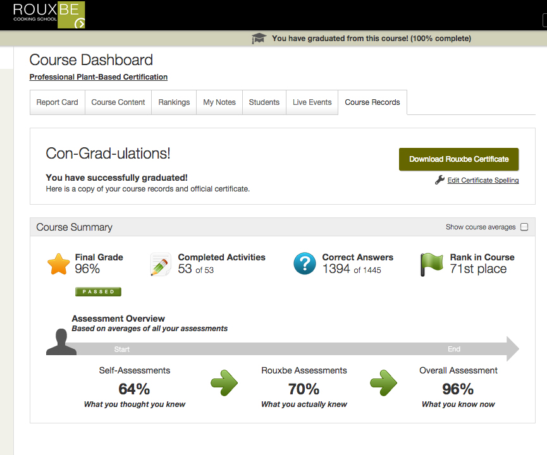
Task: Click the pencil Completed Activities icon
Action: click(x=161, y=264)
